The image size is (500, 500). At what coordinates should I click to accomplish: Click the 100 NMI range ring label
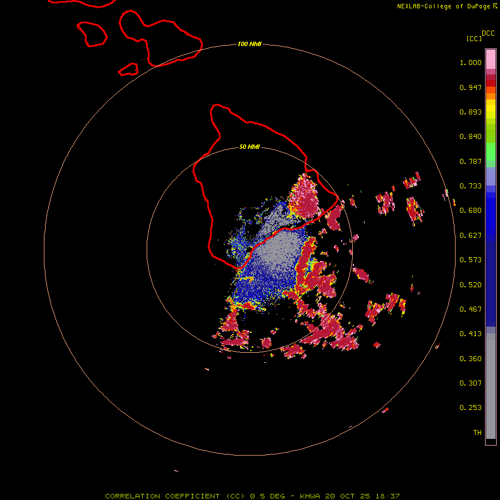point(249,44)
